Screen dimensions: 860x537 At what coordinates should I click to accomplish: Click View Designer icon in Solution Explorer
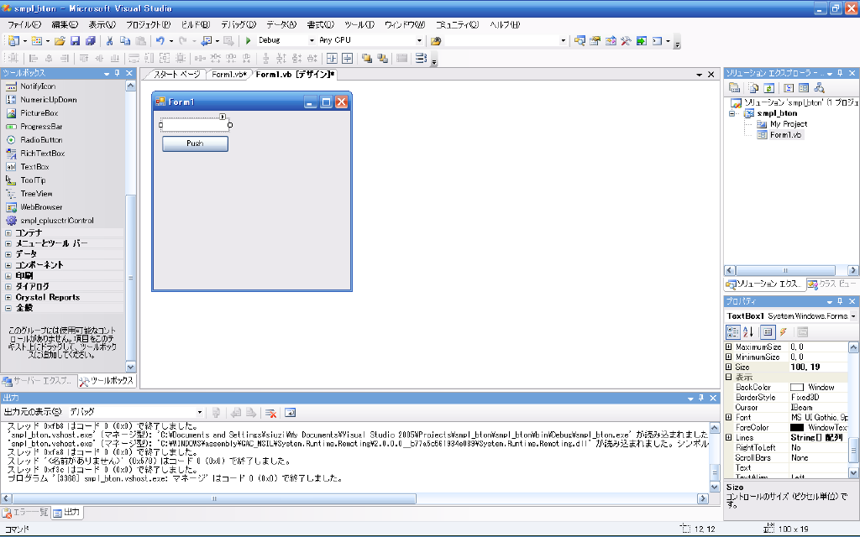pyautogui.click(x=804, y=87)
